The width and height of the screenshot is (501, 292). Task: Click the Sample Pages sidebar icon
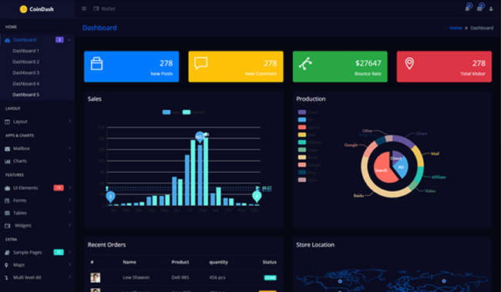tap(8, 253)
